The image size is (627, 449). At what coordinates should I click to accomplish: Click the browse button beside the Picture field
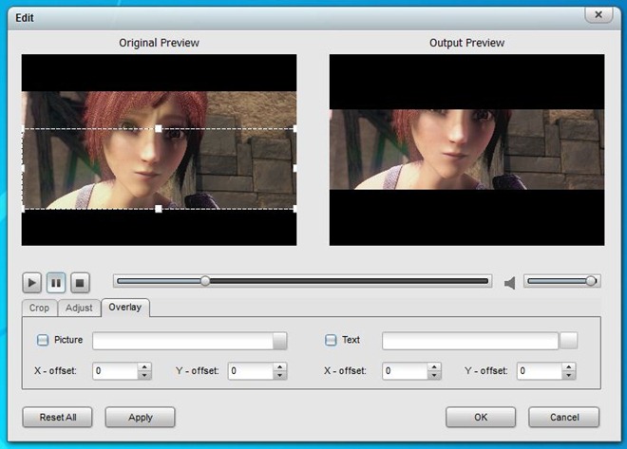tap(280, 341)
